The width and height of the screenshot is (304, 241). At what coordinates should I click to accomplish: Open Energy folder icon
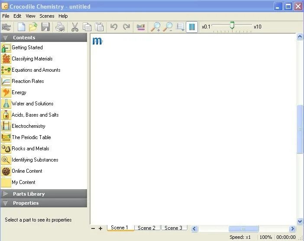(6, 92)
